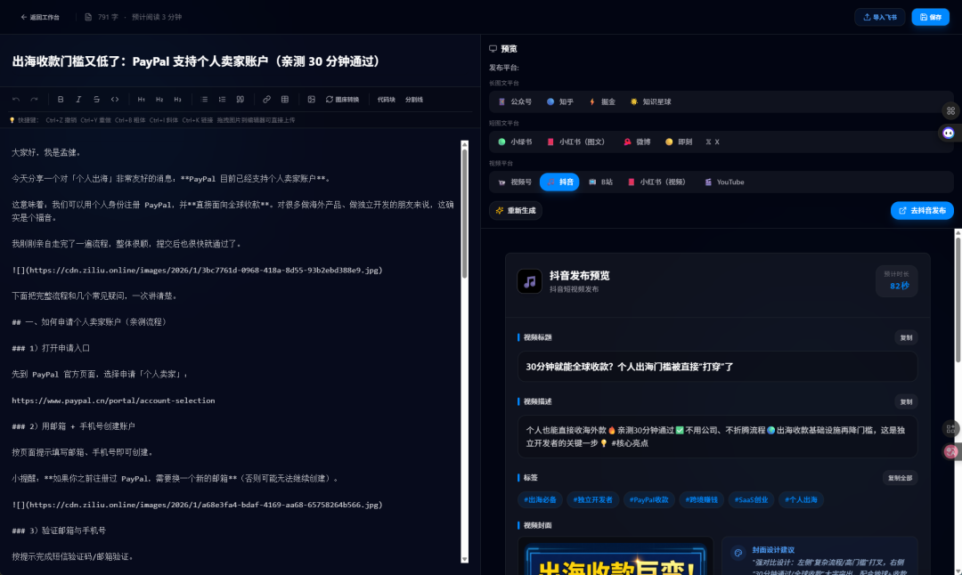Screen dimensions: 962x575
Task: Apply H1 heading style
Action: click(x=141, y=100)
